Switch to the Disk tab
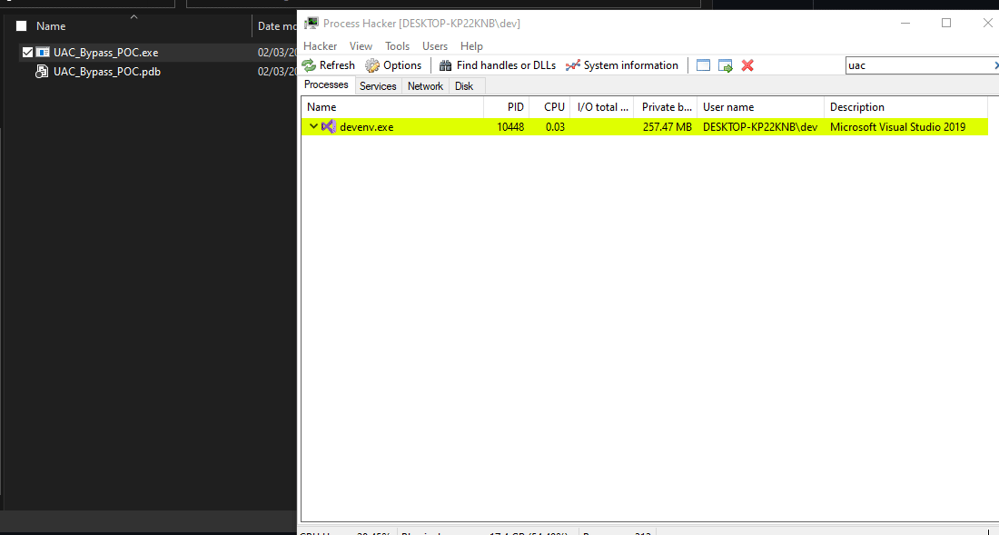This screenshot has height=535, width=999. (x=464, y=86)
